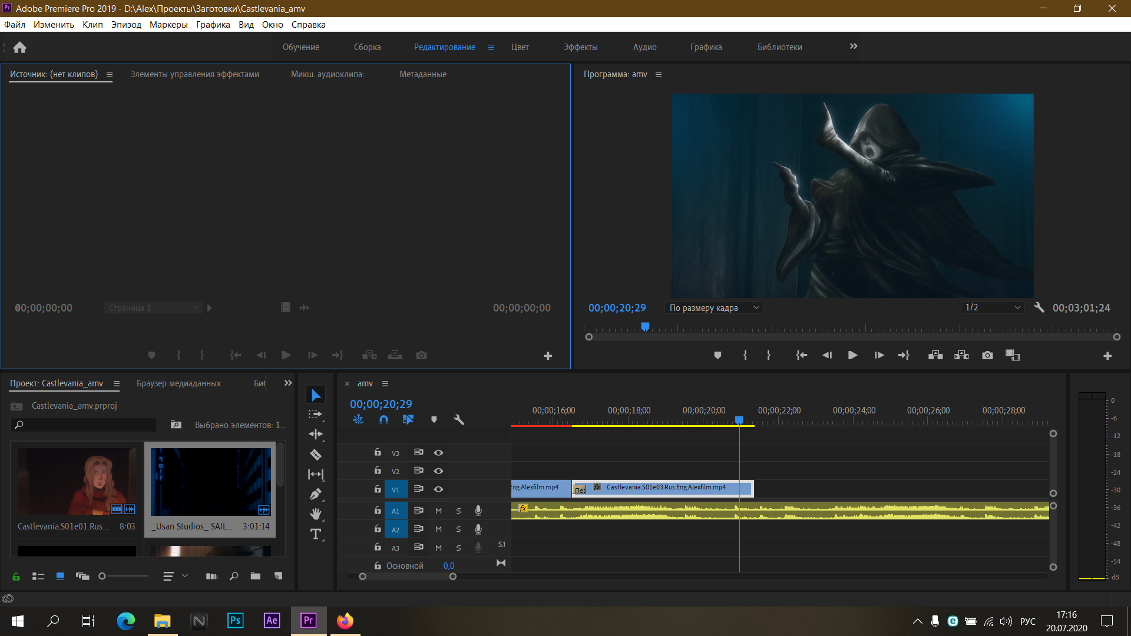Open the amv sequence panel menu
This screenshot has height=636, width=1131.
tap(385, 384)
